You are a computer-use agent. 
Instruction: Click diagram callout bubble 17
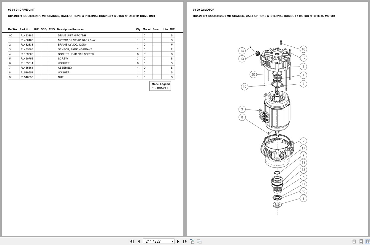coord(303,148)
